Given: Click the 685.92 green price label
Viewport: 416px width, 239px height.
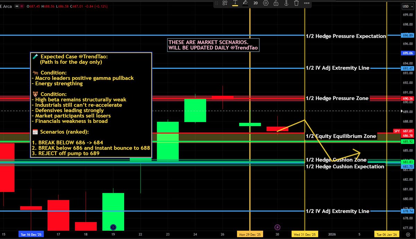Looking at the screenshot, I should click(x=408, y=142).
